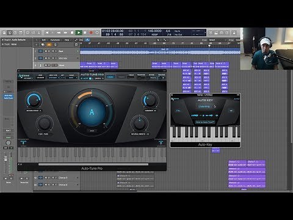The height and width of the screenshot is (220, 293).
Task: Click the red Record button
Action: [x=91, y=32]
